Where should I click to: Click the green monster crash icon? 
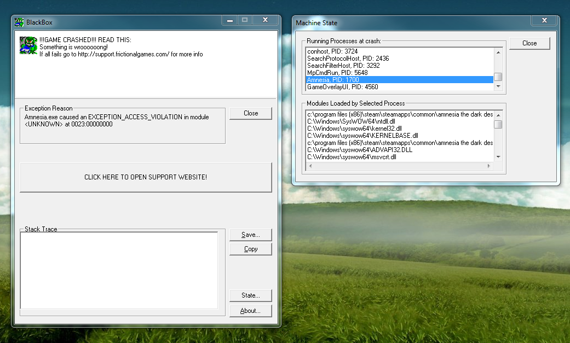coord(28,45)
